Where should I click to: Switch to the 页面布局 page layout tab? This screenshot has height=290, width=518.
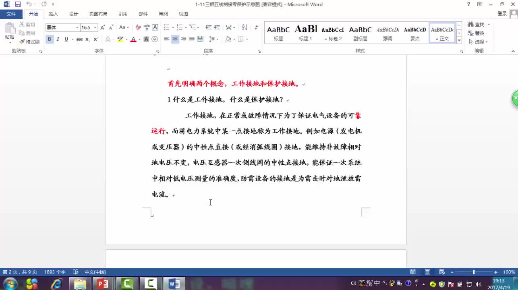pos(98,14)
